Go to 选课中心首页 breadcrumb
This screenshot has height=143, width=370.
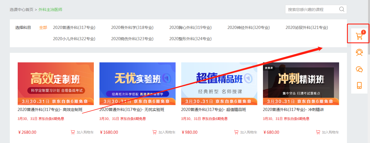point(21,10)
